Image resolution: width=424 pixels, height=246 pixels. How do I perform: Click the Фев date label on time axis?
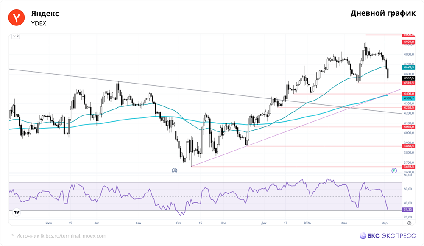tap(344, 223)
